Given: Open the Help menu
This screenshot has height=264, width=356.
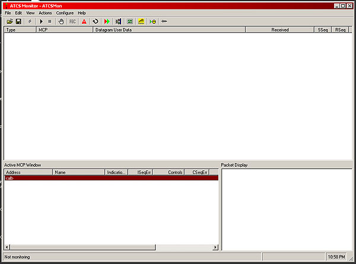Looking at the screenshot, I should [82, 12].
